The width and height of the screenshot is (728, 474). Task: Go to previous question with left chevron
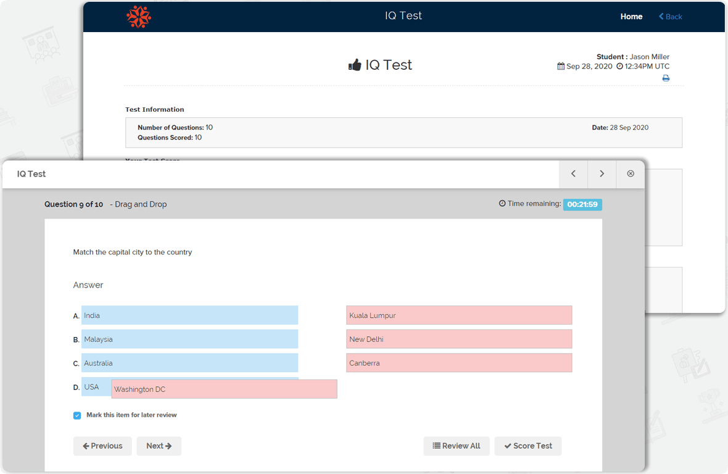click(573, 173)
